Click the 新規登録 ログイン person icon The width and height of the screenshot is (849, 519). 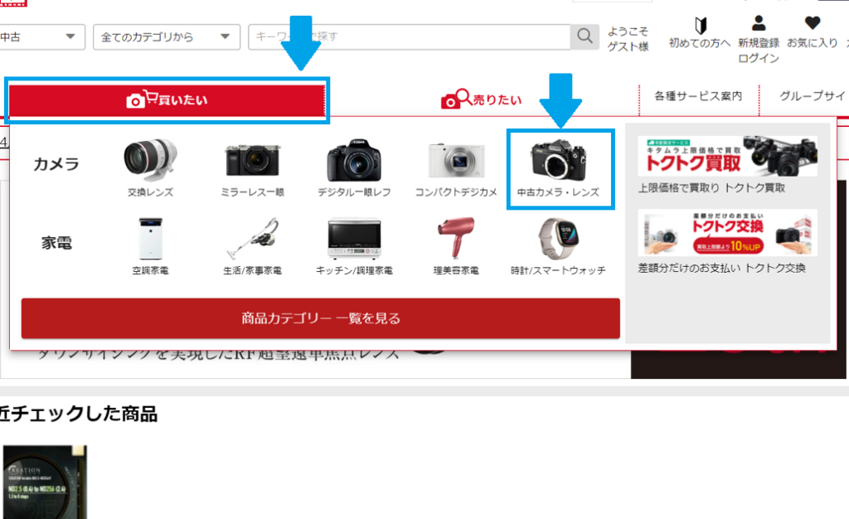click(758, 23)
